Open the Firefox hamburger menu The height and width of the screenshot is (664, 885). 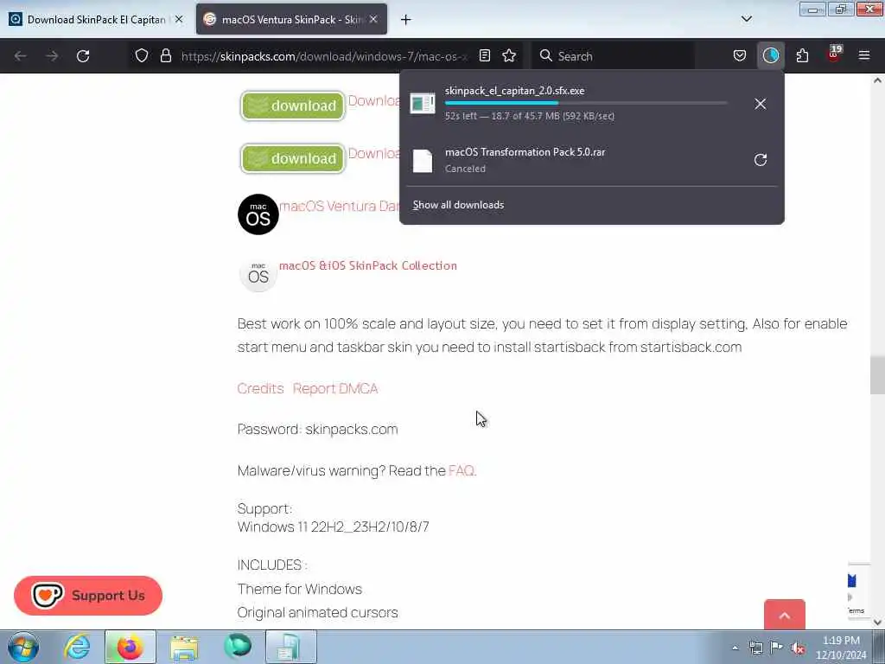point(864,56)
